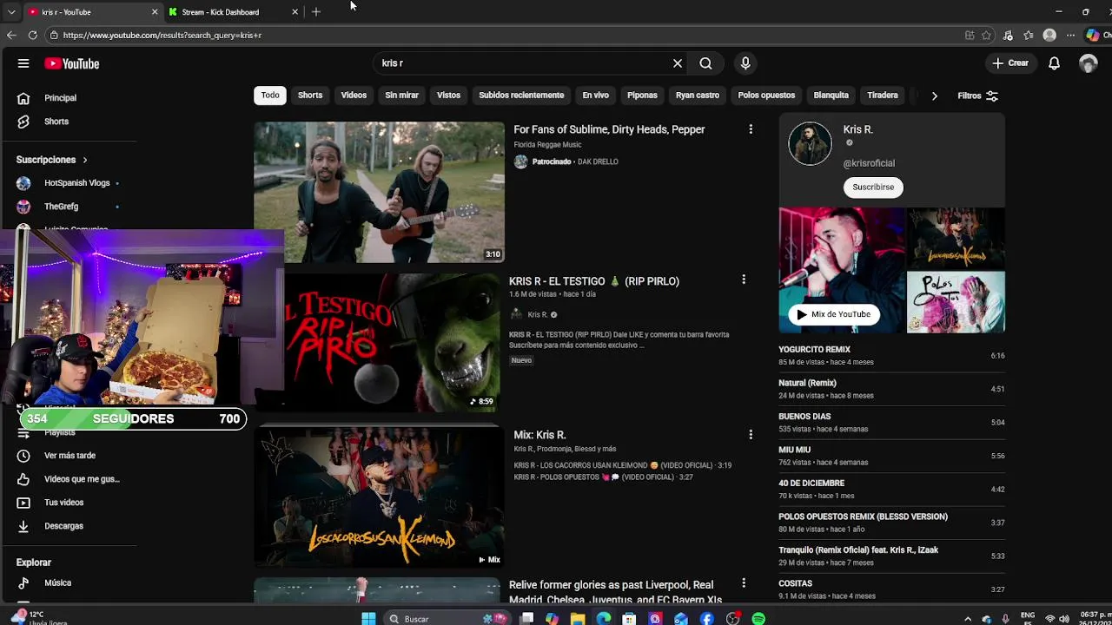Image resolution: width=1112 pixels, height=625 pixels.
Task: Play the EL TESTIGO RIP PIRLO thumbnail
Action: click(x=393, y=342)
